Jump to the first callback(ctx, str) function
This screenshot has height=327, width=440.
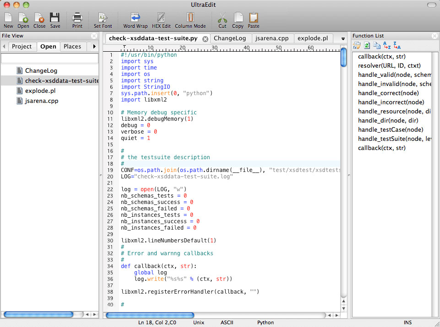click(x=382, y=57)
